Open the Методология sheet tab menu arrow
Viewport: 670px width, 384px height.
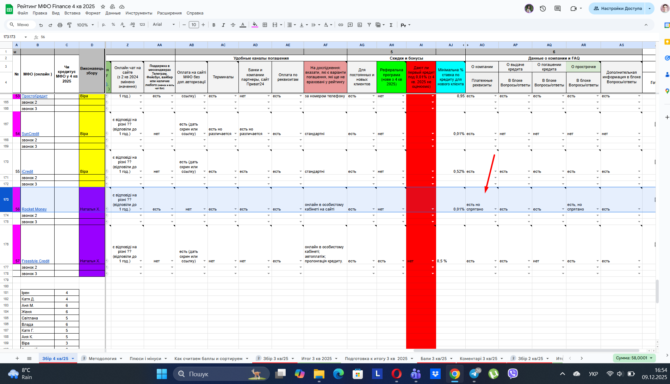pyautogui.click(x=121, y=359)
